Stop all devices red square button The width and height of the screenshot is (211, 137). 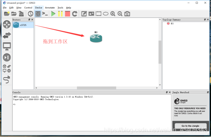[67, 14]
